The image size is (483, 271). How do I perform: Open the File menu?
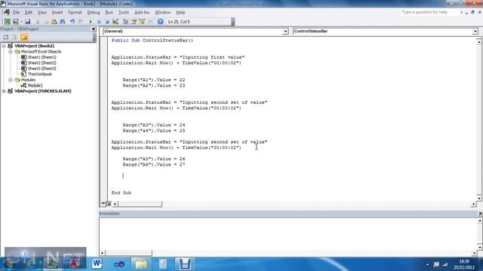click(x=16, y=12)
